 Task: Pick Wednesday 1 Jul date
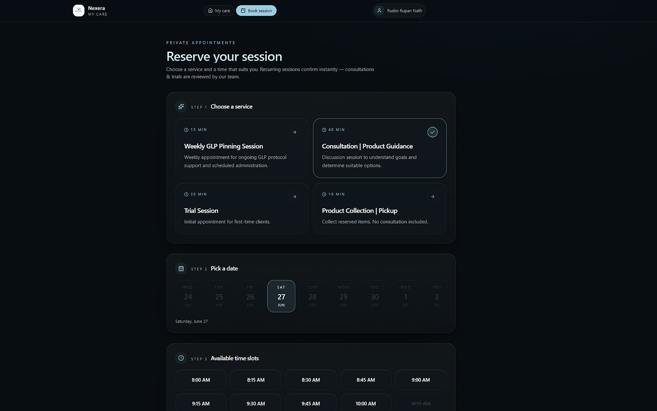[406, 296]
